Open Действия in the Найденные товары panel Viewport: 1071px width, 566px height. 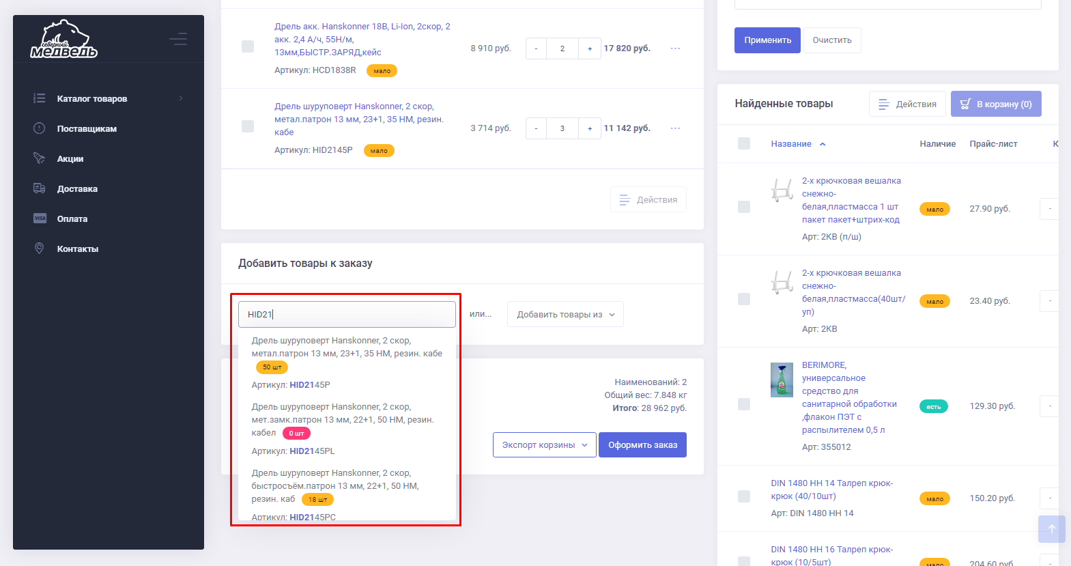(907, 104)
